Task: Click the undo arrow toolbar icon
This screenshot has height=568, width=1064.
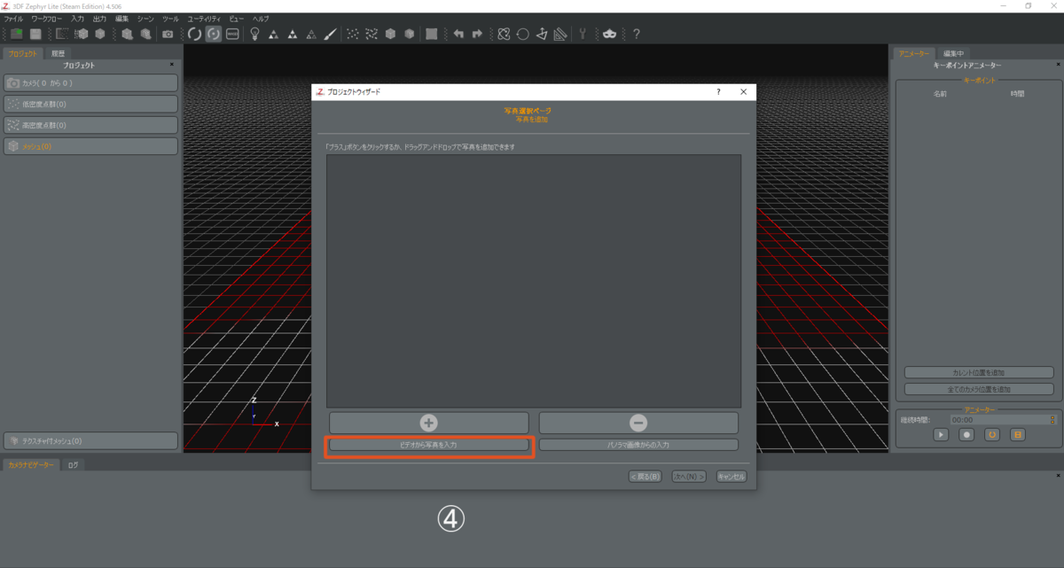Action: (x=458, y=34)
